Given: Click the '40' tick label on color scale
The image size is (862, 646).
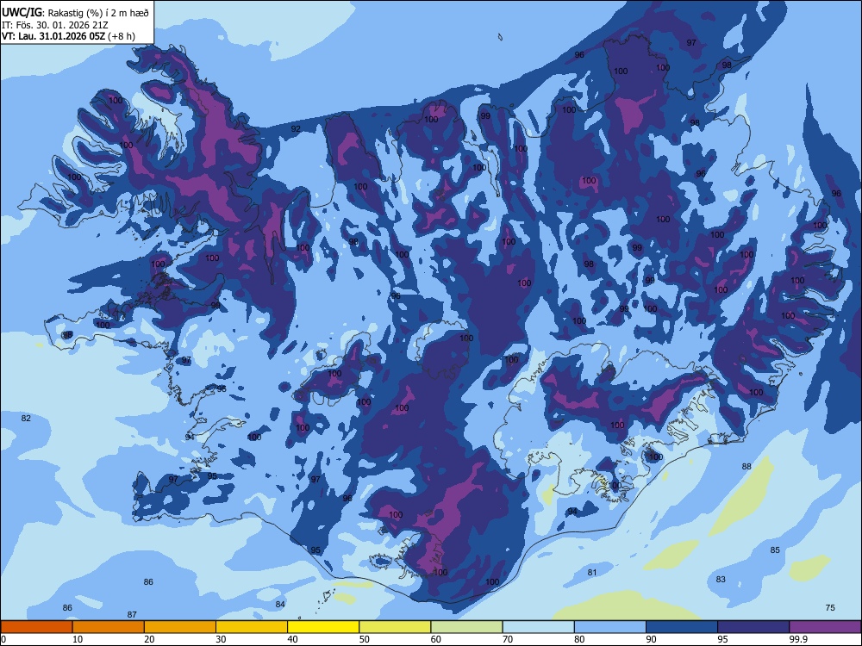Looking at the screenshot, I should coord(292,639).
